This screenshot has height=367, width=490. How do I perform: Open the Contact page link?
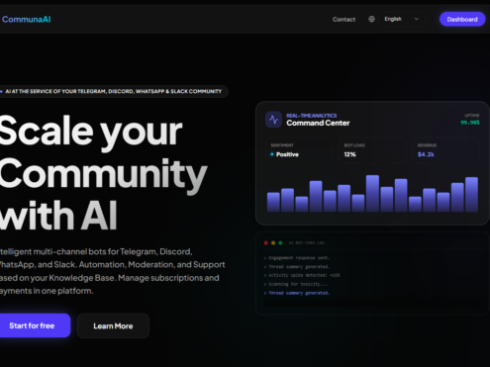(x=343, y=20)
